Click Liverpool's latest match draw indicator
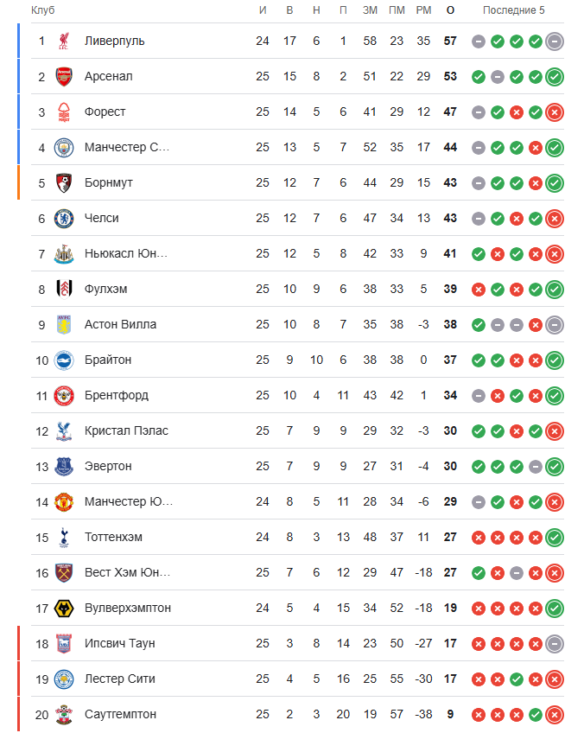Image resolution: width=584 pixels, height=733 pixels. (x=555, y=41)
